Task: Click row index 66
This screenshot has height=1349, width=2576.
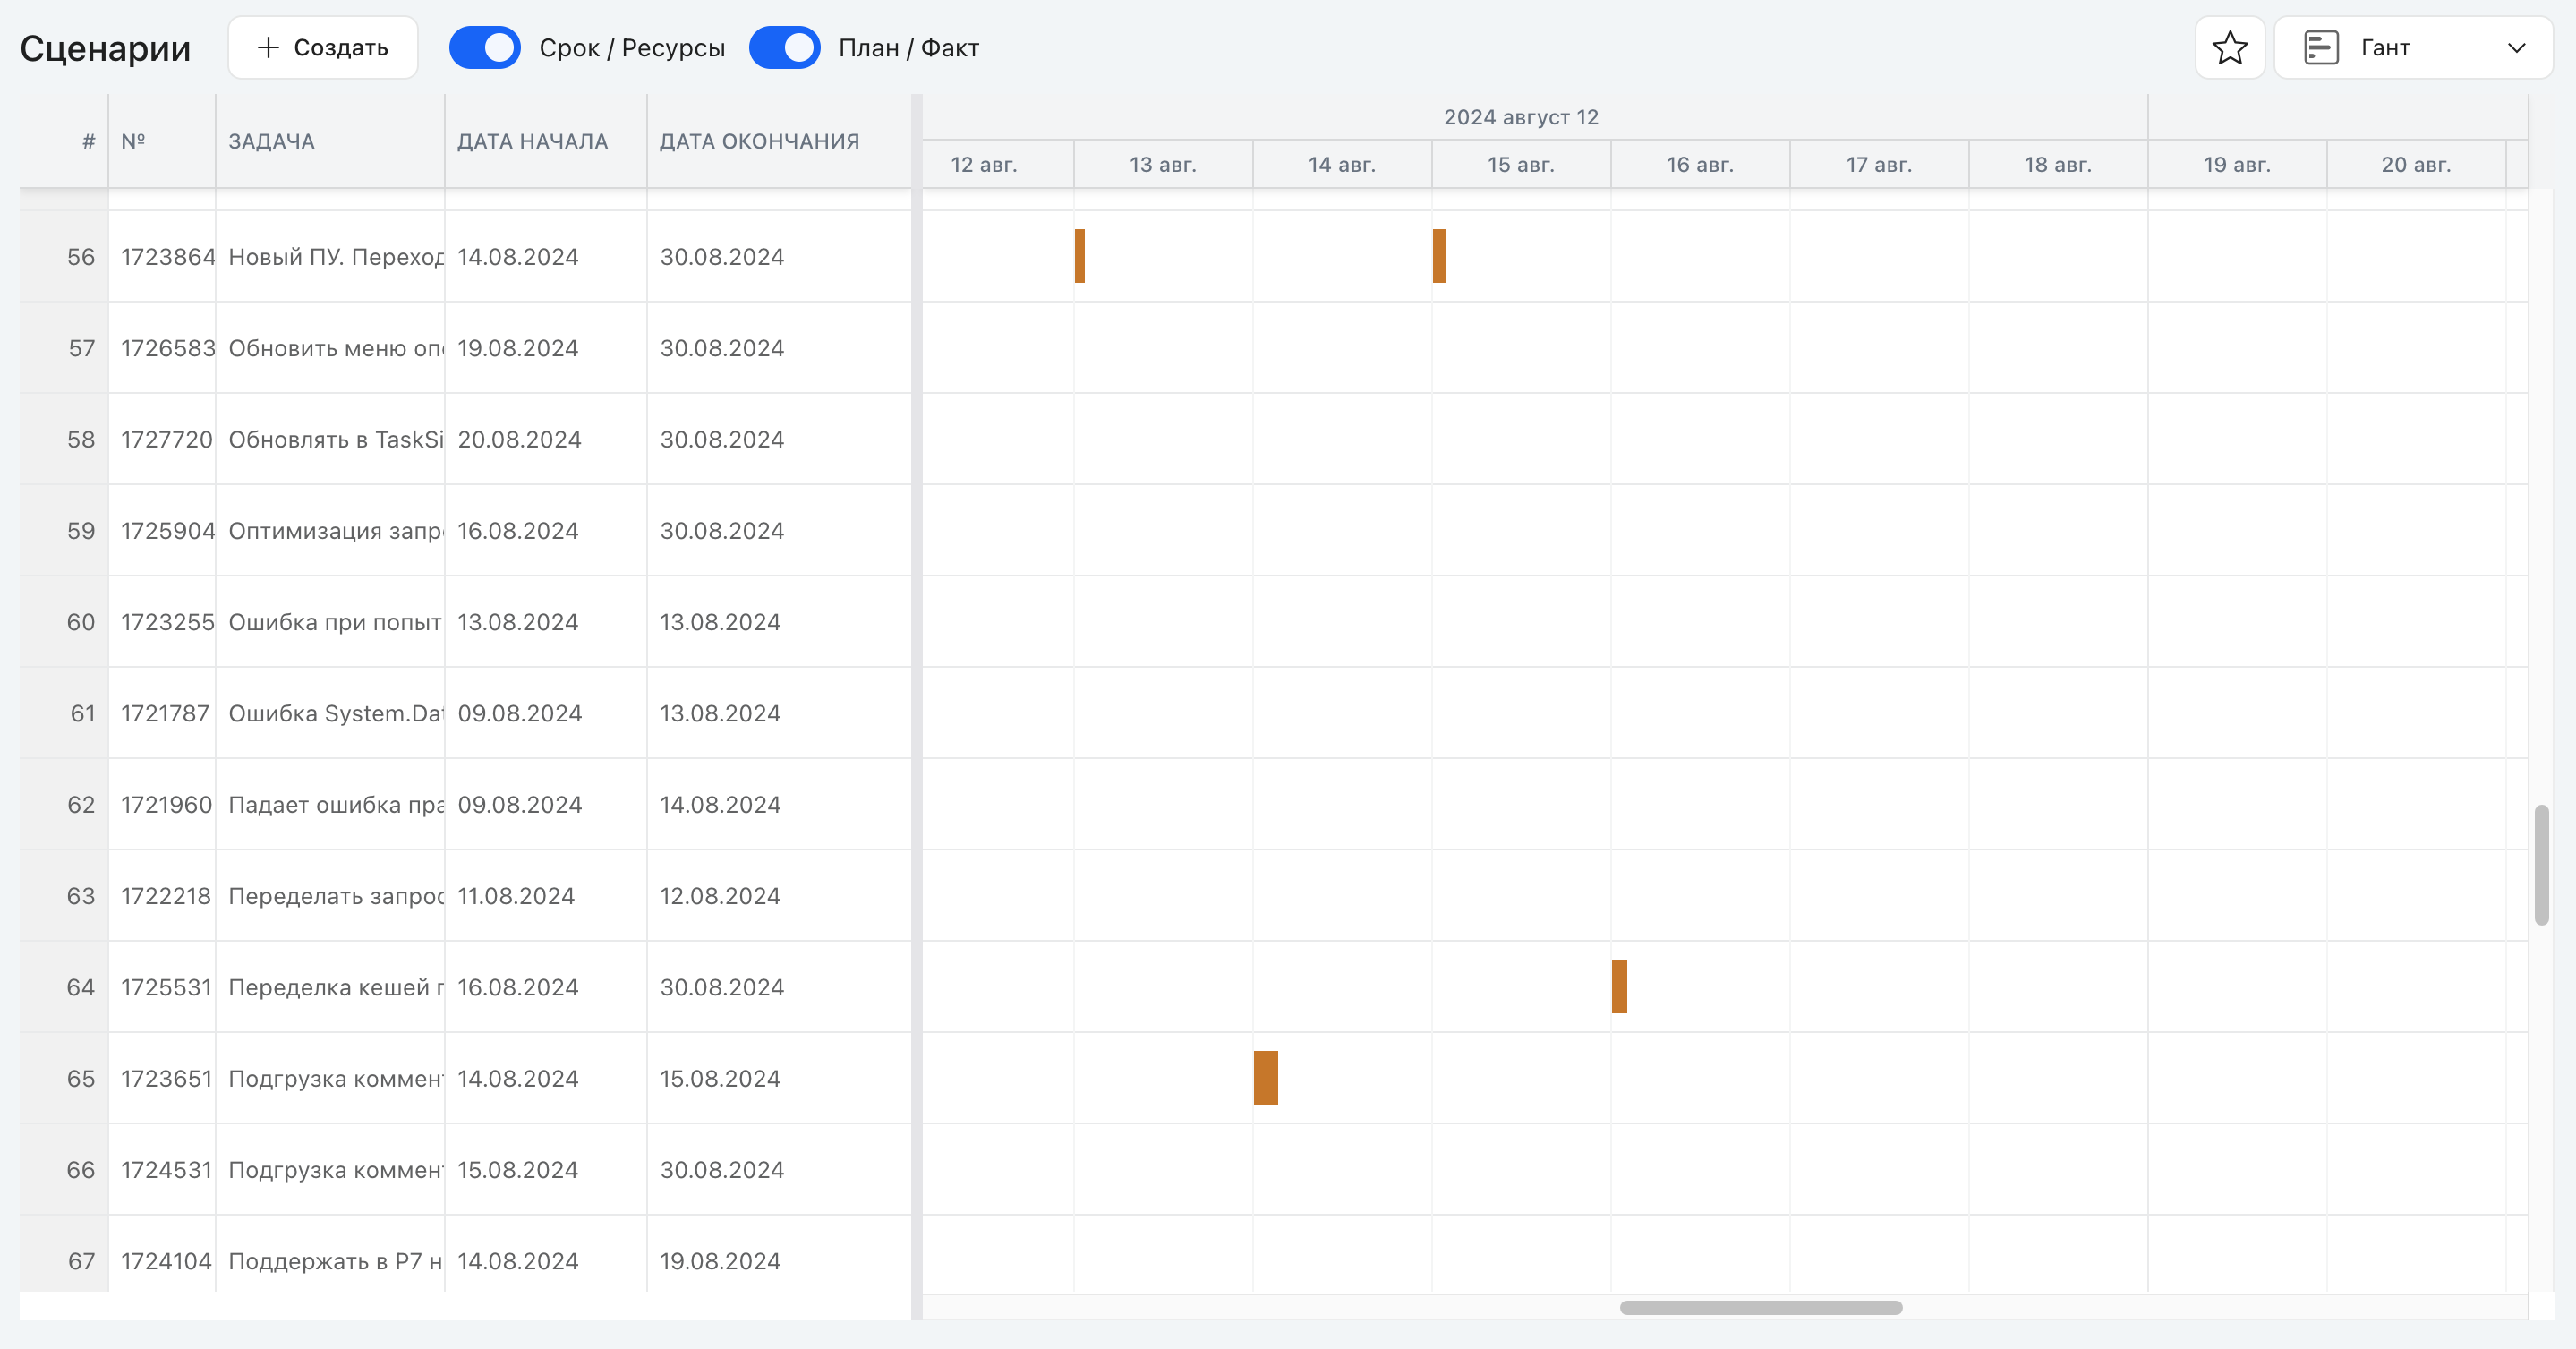Action: pyautogui.click(x=81, y=1170)
